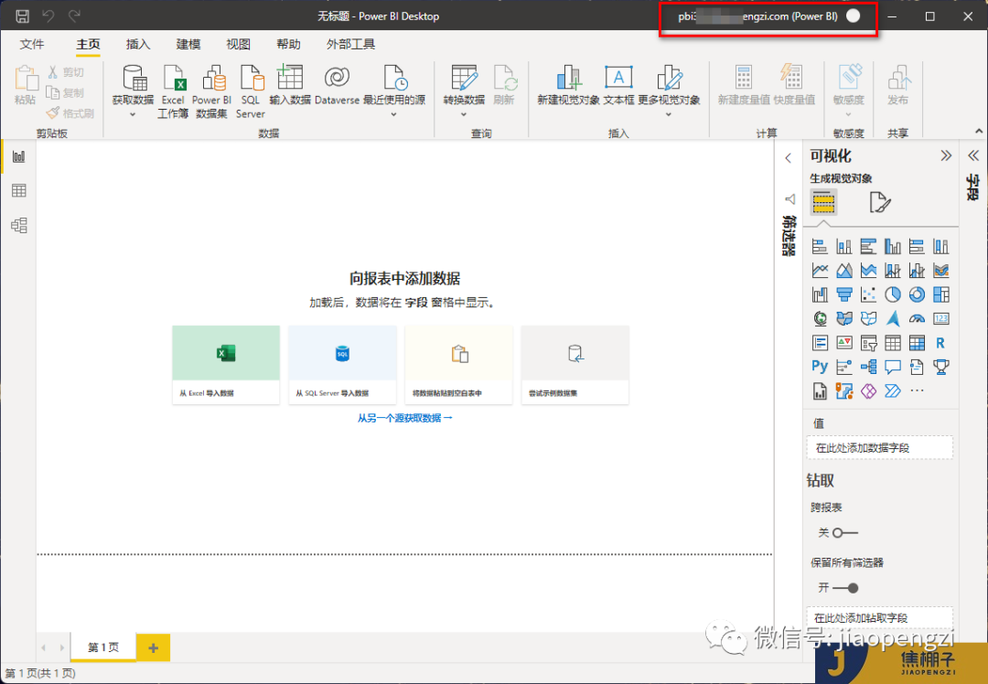988x684 pixels.
Task: Click the save icon in title bar
Action: tap(22, 16)
